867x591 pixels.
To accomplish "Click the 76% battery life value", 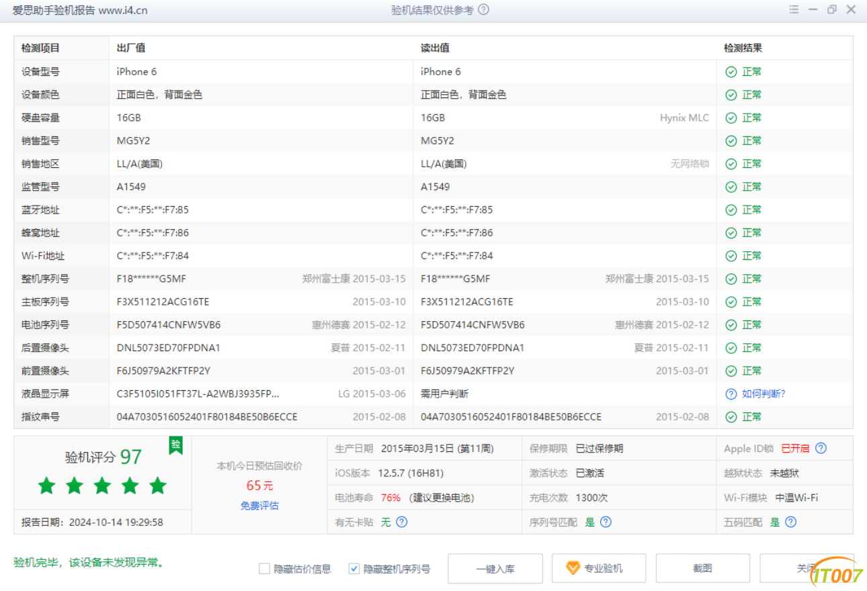I will click(390, 498).
